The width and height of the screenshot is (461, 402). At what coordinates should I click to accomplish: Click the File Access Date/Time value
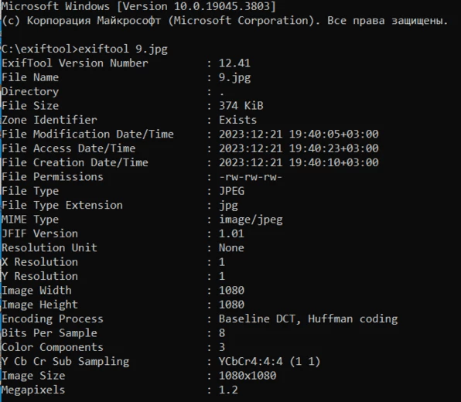(x=299, y=148)
